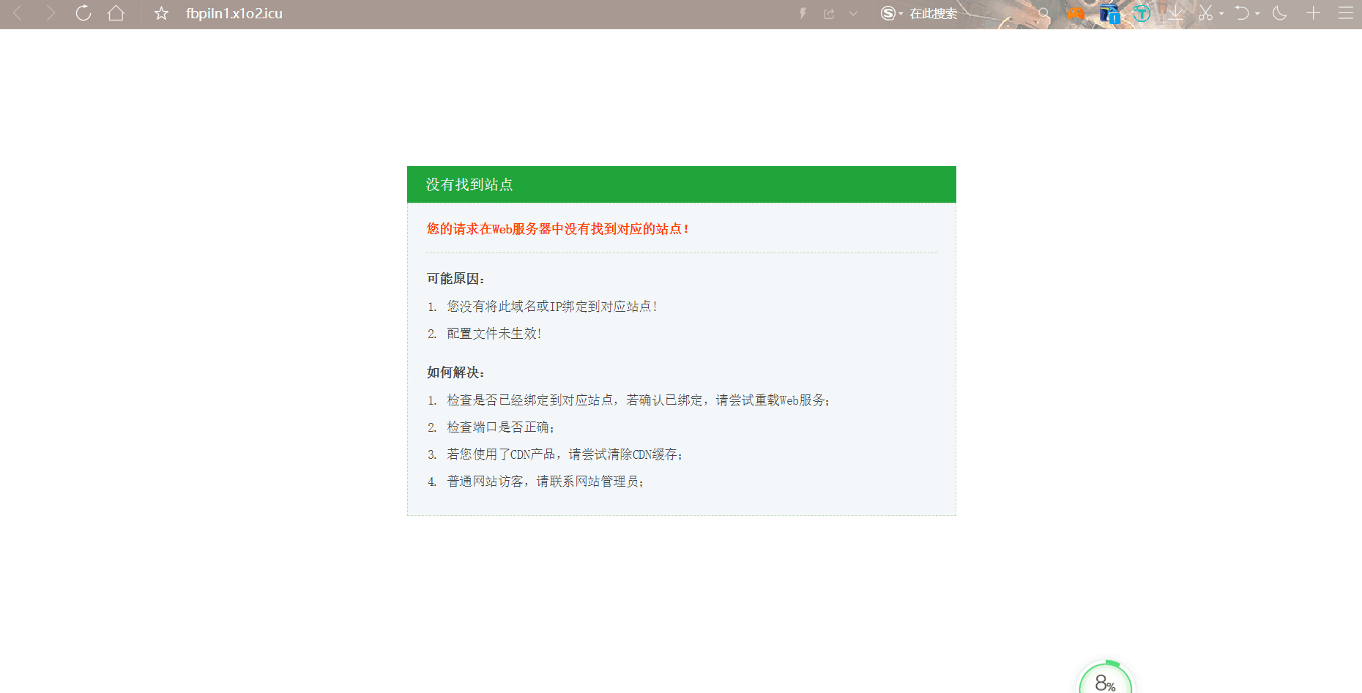The height and width of the screenshot is (693, 1362).
Task: Open the undo closed-tab dropdown arrow
Action: click(x=1257, y=14)
